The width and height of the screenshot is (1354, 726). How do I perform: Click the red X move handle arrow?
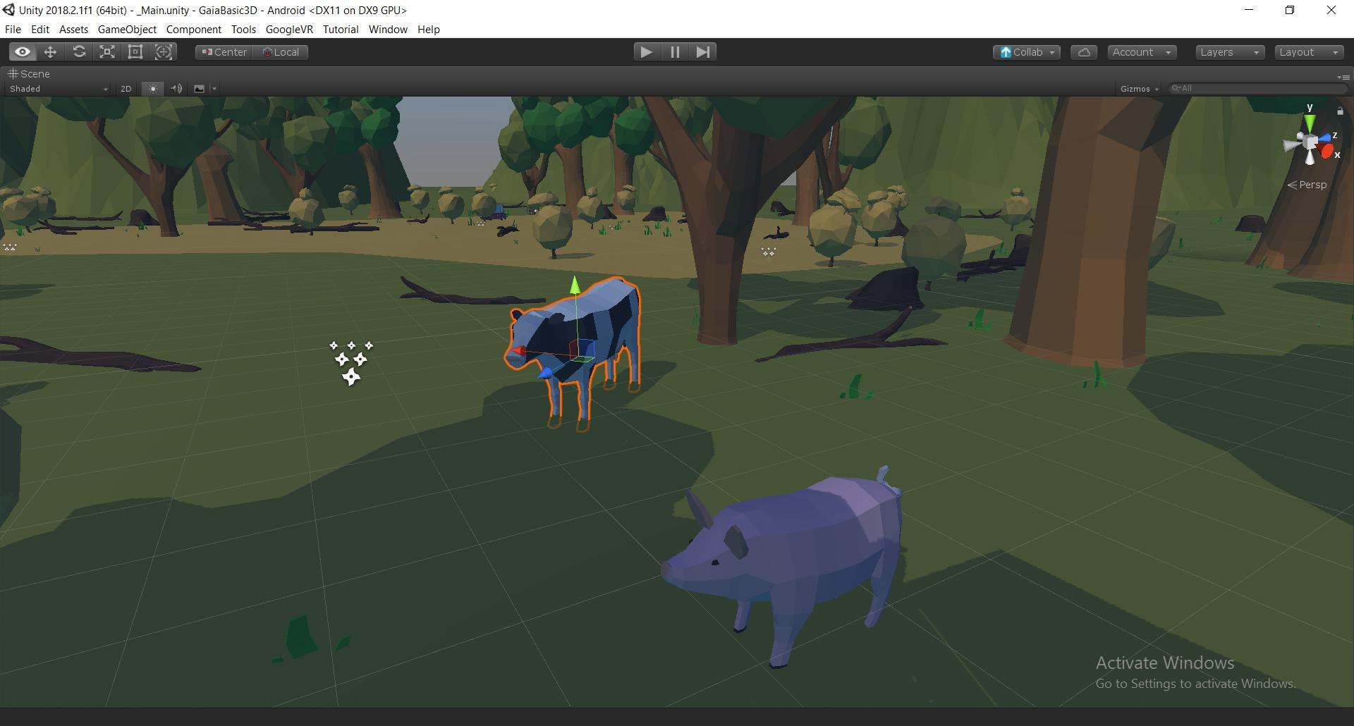pyautogui.click(x=518, y=350)
